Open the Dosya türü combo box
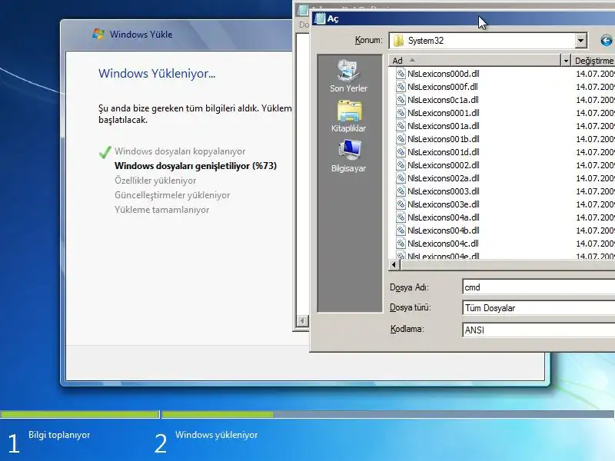Image resolution: width=615 pixels, height=461 pixels. (539, 308)
